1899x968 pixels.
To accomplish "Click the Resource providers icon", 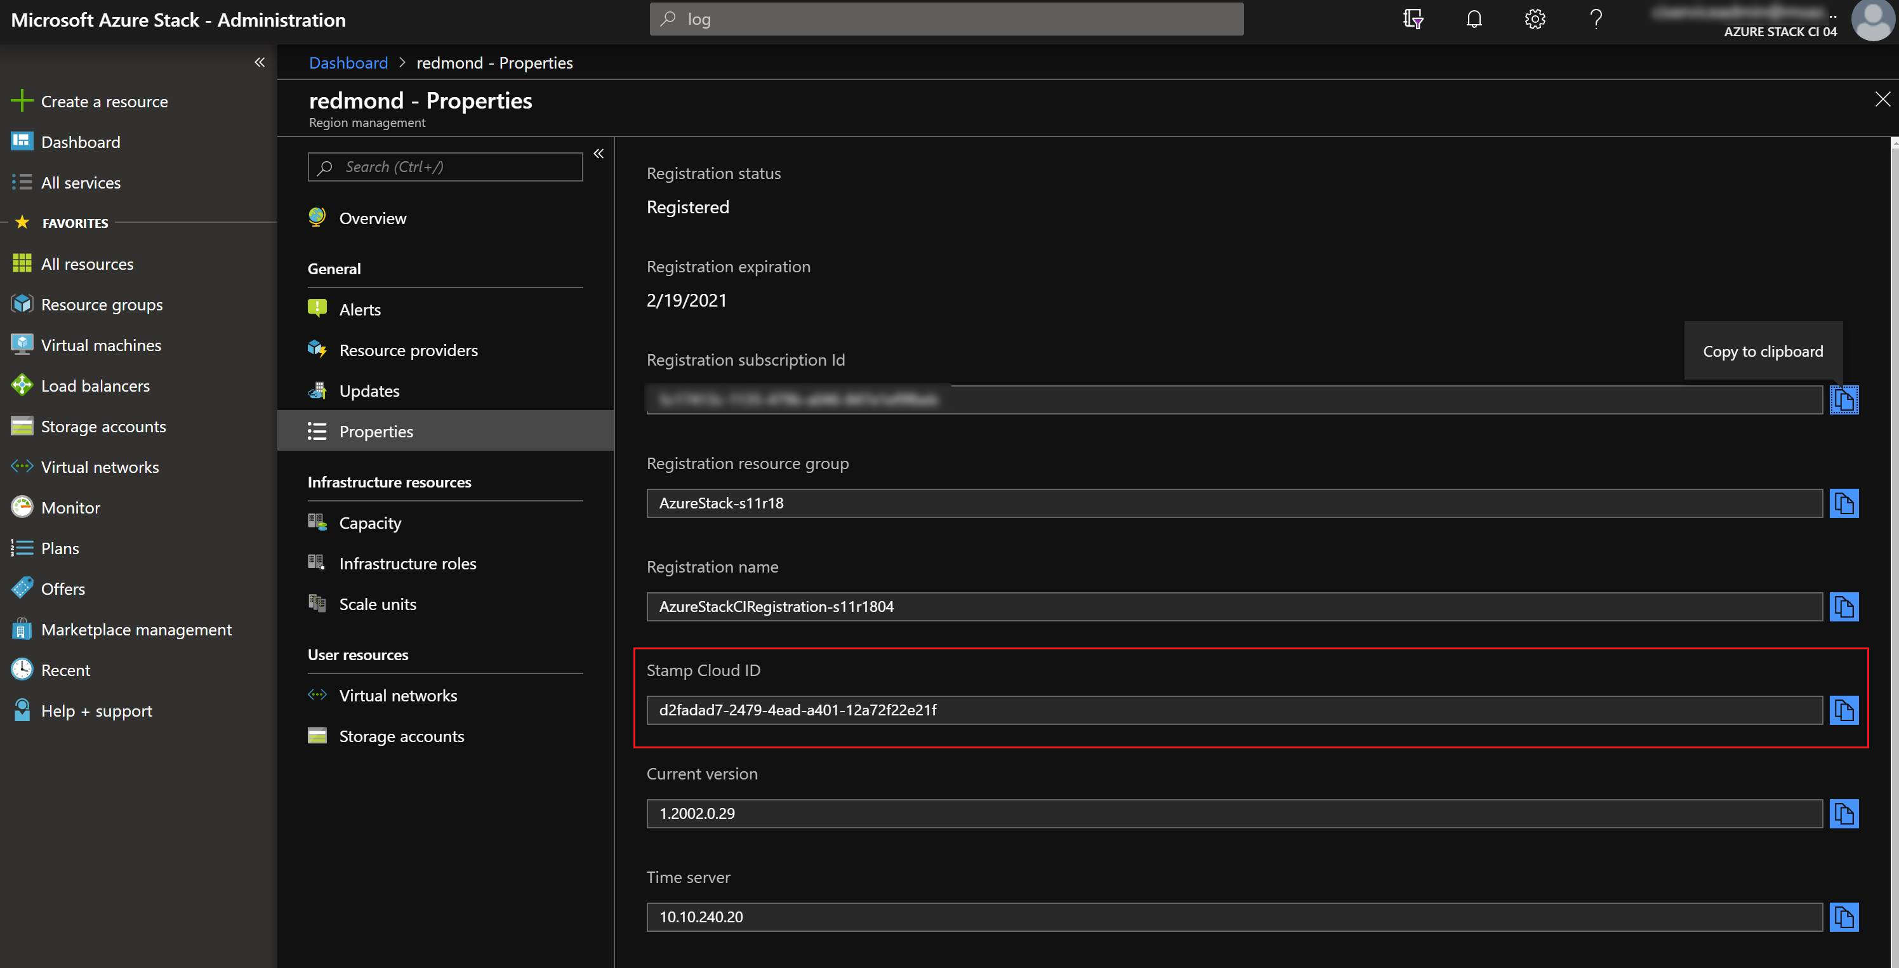I will (x=319, y=349).
